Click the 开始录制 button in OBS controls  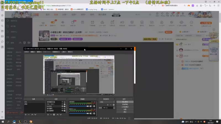pyautogui.click(x=125, y=104)
